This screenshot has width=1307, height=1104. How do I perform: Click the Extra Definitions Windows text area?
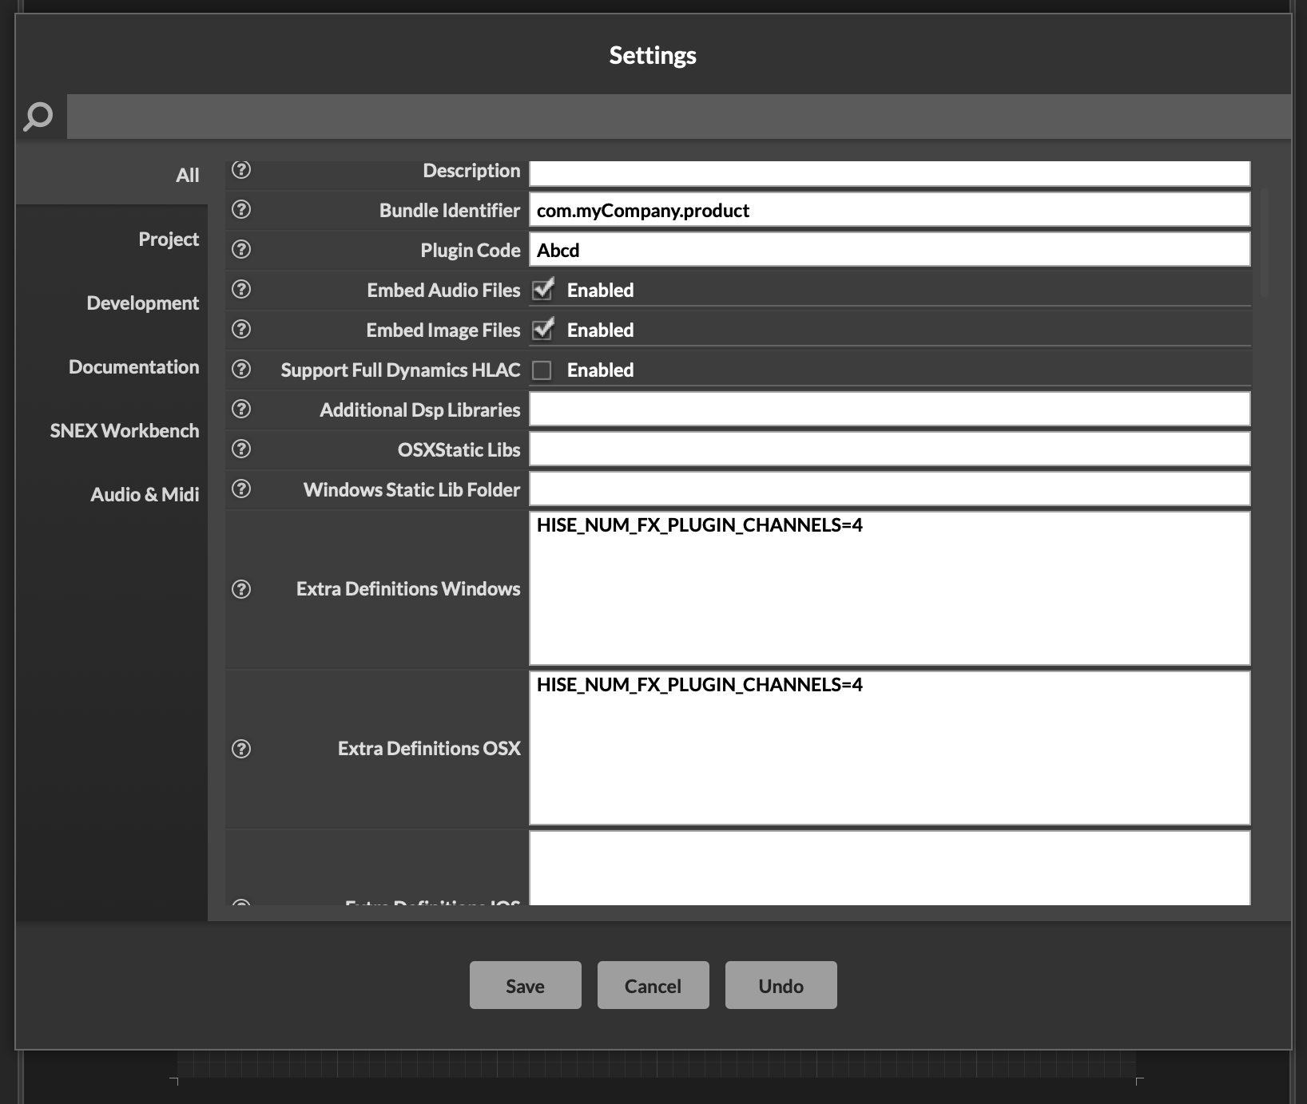890,588
